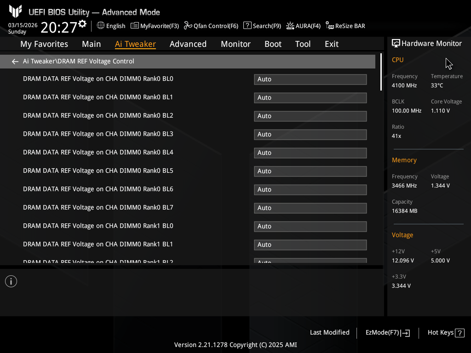Viewport: 471px width, 353px height.
Task: Switch to My Favorites tab
Action: pos(44,44)
